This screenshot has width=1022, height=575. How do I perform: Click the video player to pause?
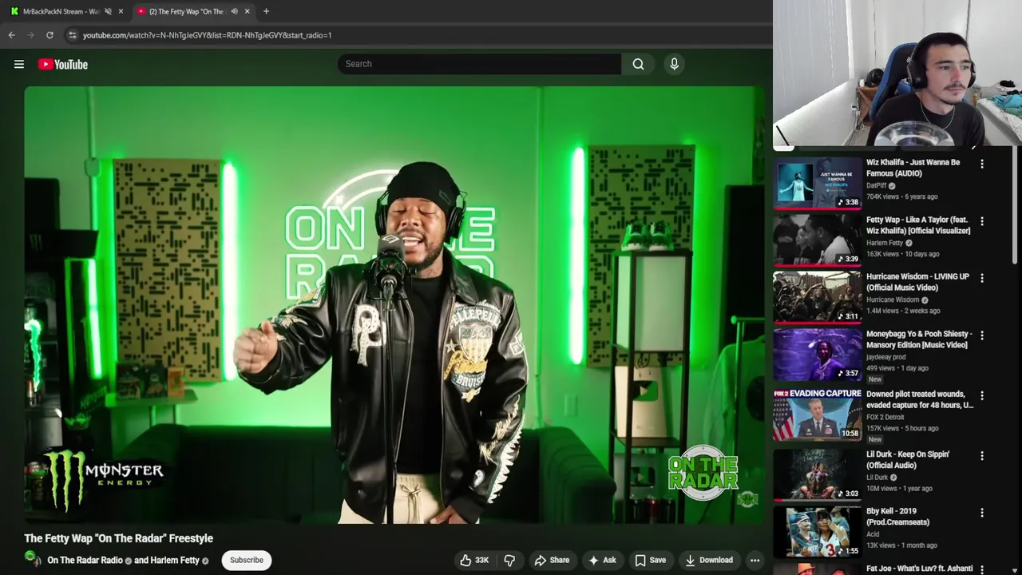click(394, 305)
